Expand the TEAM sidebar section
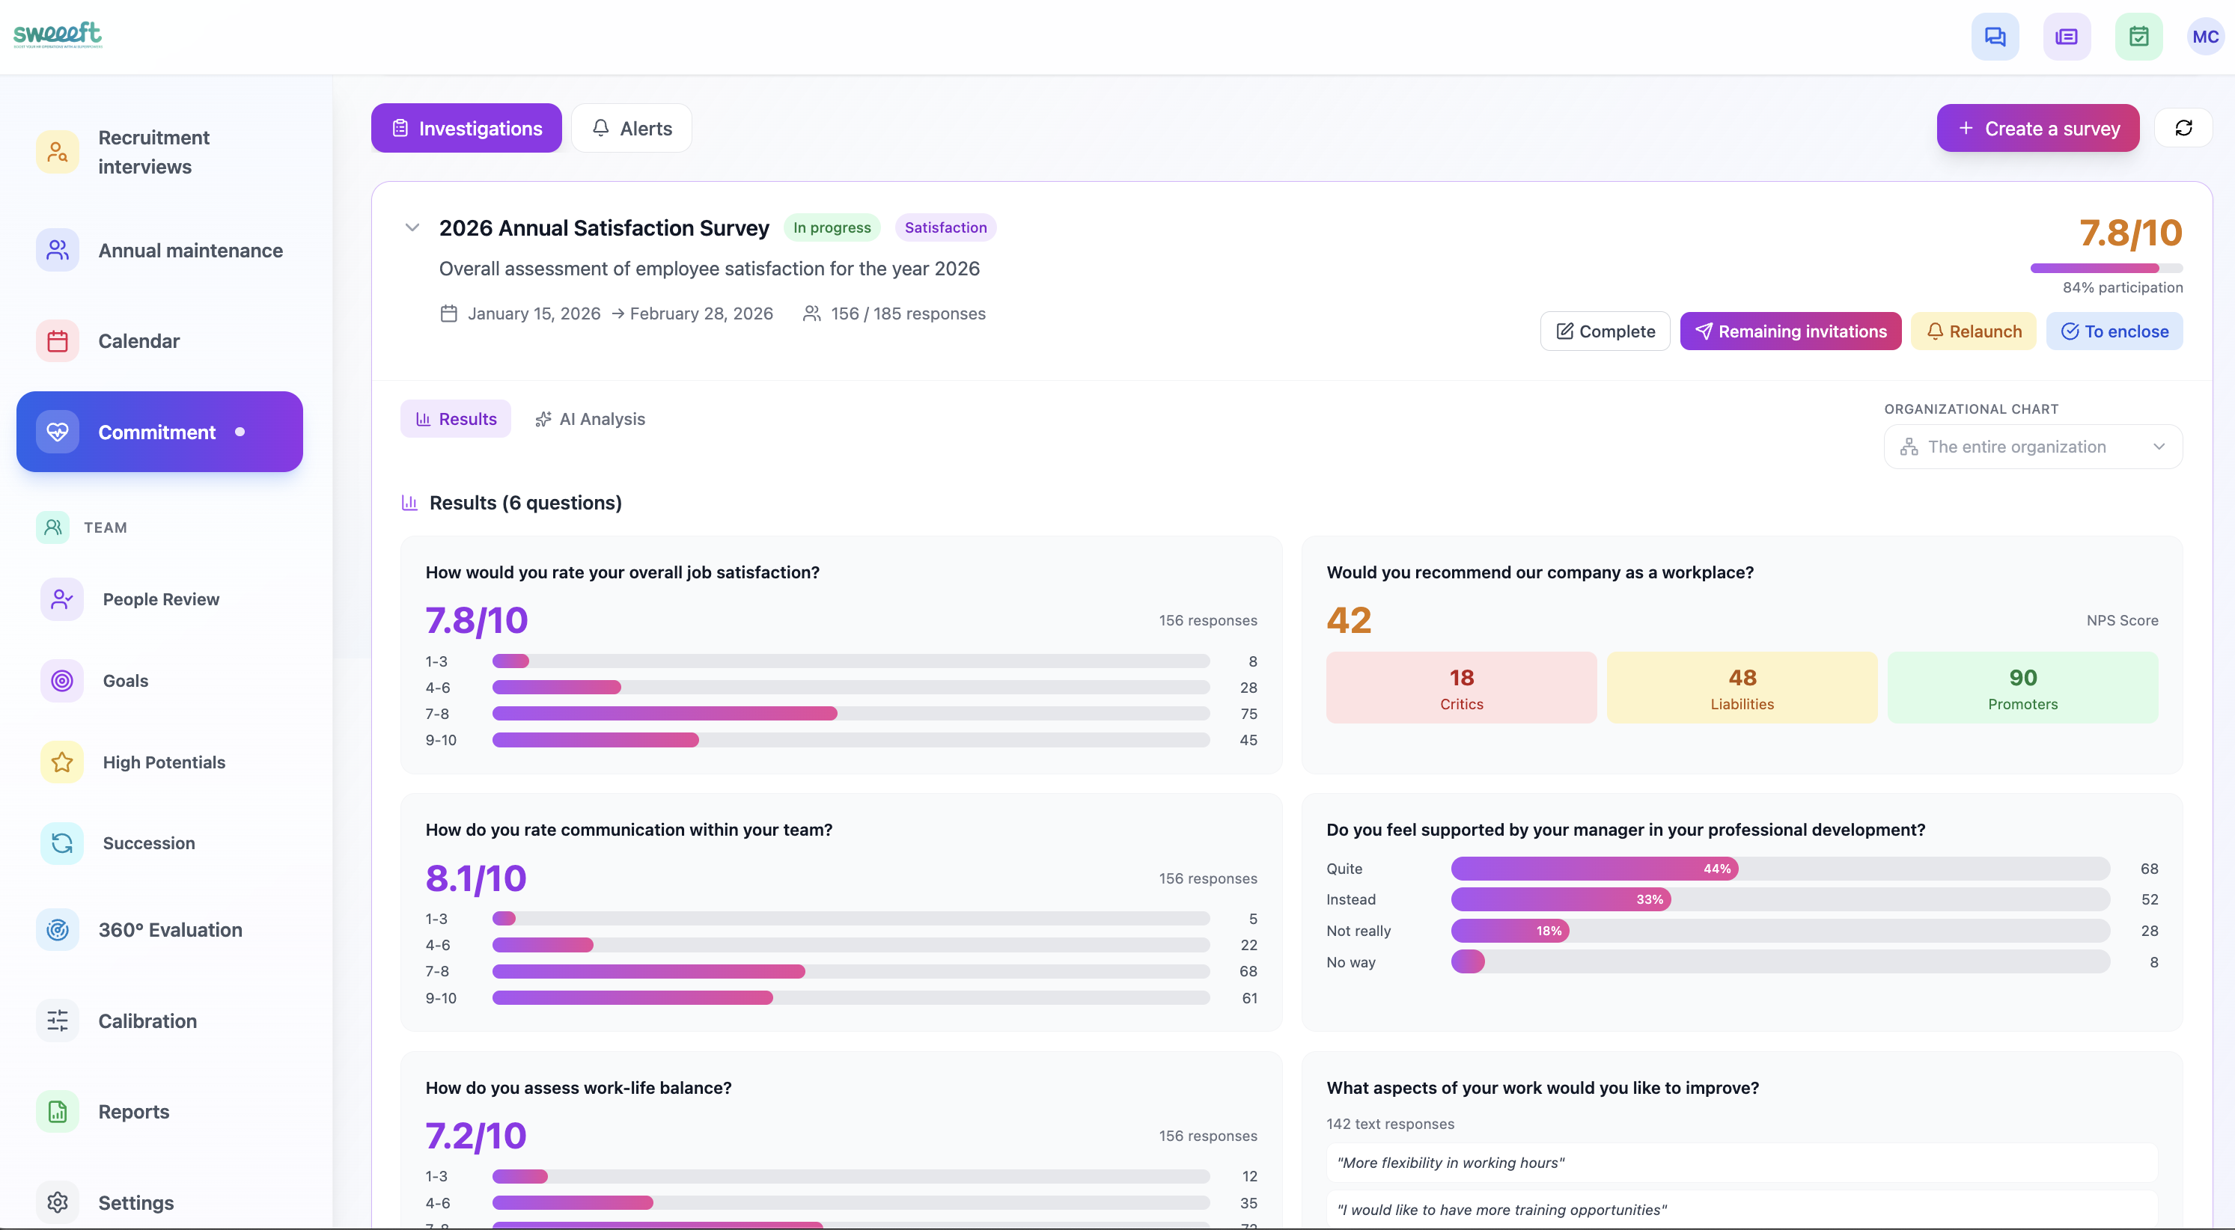Viewport: 2235px width, 1230px height. coord(105,527)
